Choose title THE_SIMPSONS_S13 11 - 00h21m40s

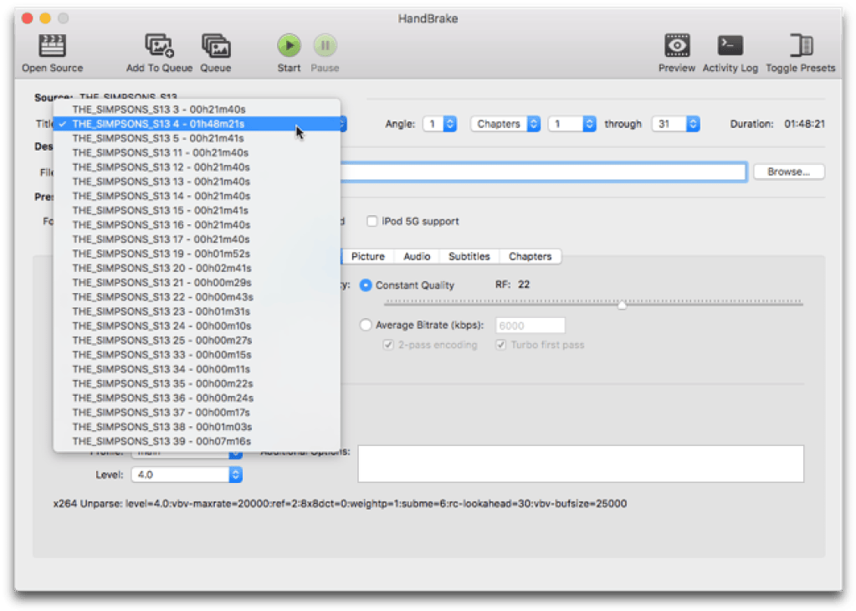click(x=197, y=152)
